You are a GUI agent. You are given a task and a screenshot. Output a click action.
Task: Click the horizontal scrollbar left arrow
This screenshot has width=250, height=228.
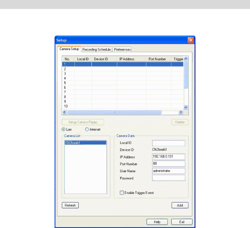pyautogui.click(x=65, y=112)
